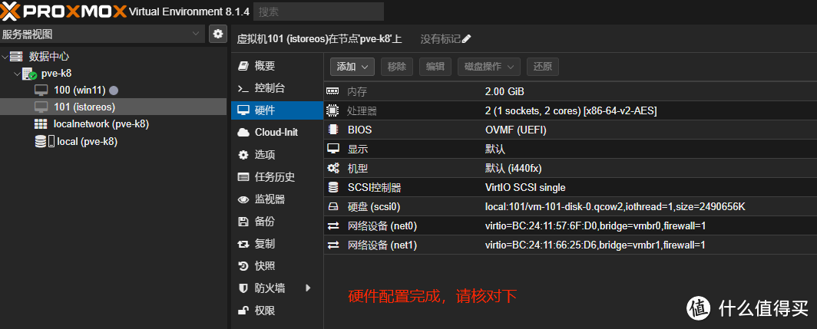Select the vm-101-disk-0.qcow2 disk value
Image resolution: width=817 pixels, height=329 pixels.
(x=615, y=206)
